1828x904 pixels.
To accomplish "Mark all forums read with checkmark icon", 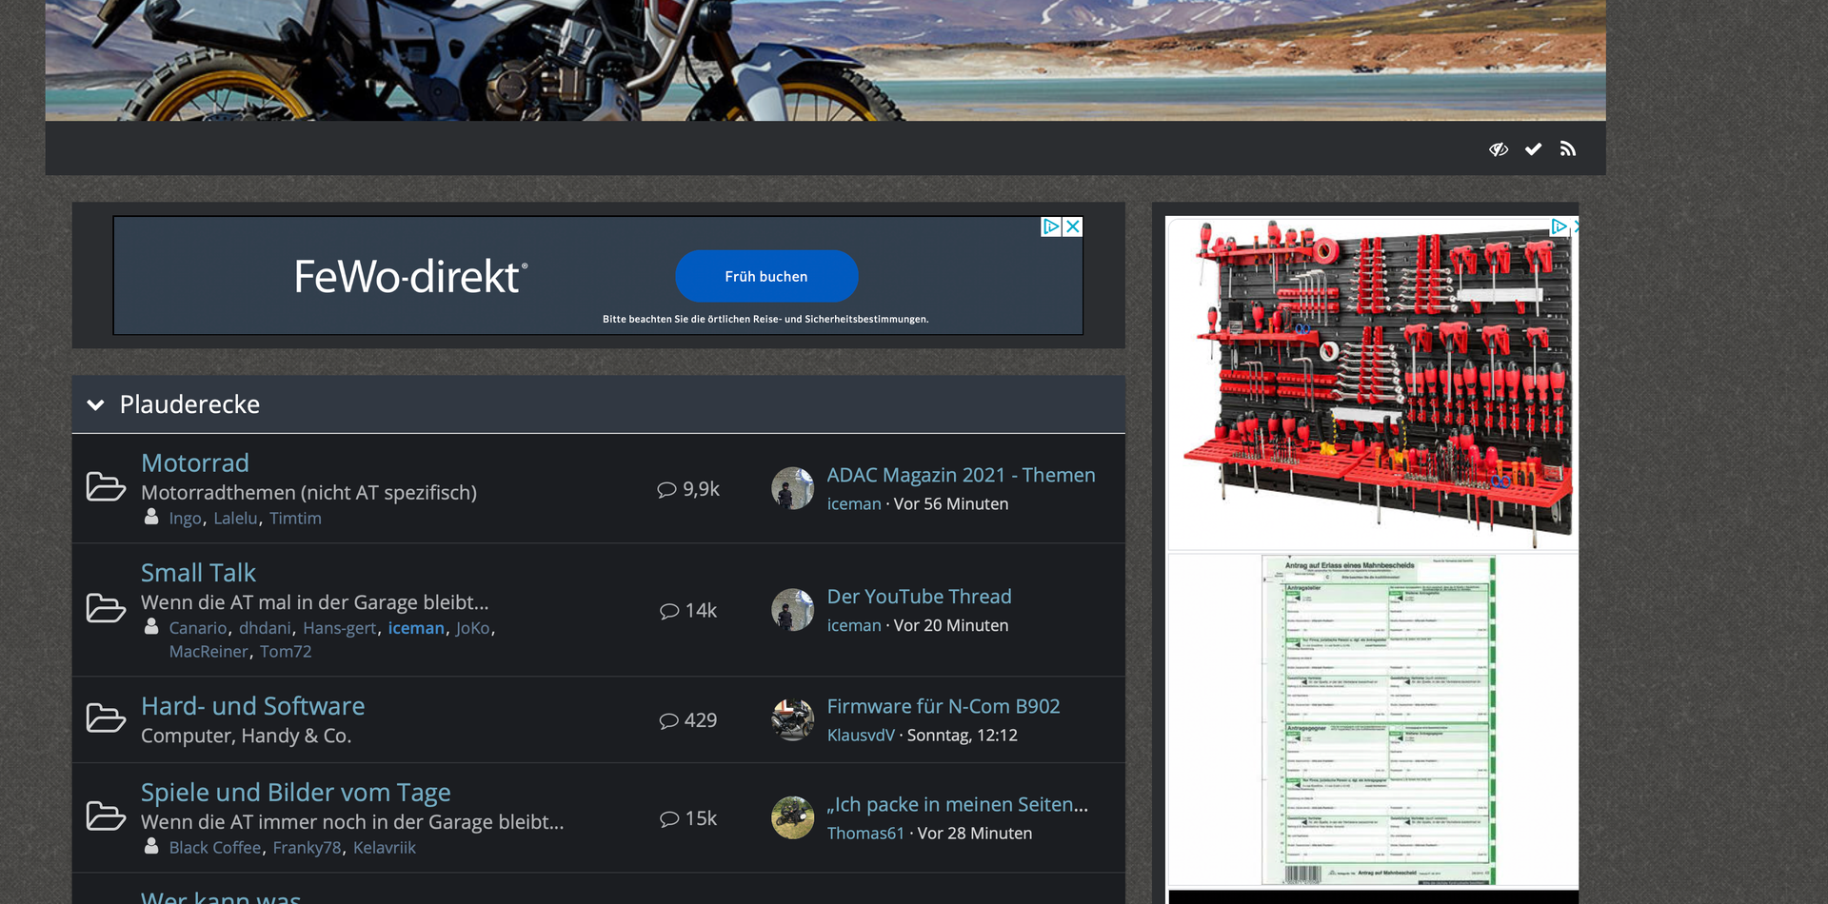I will pos(1533,148).
